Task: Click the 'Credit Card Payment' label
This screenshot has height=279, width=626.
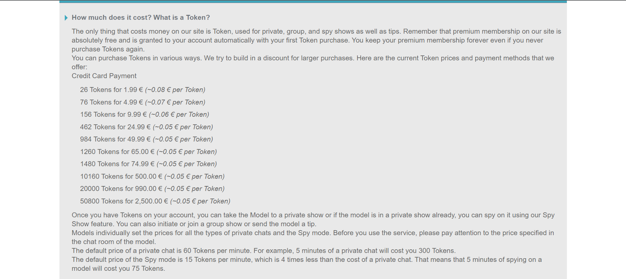Action: click(x=104, y=76)
